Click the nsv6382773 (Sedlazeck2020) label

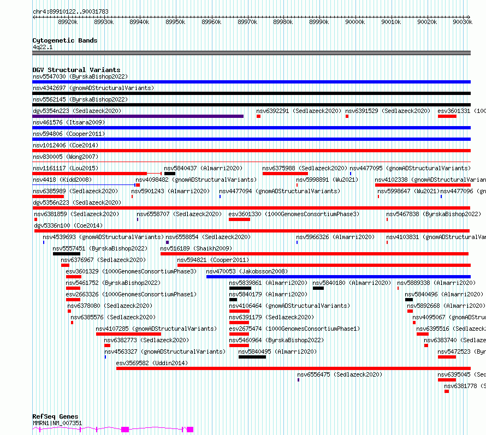(146, 340)
